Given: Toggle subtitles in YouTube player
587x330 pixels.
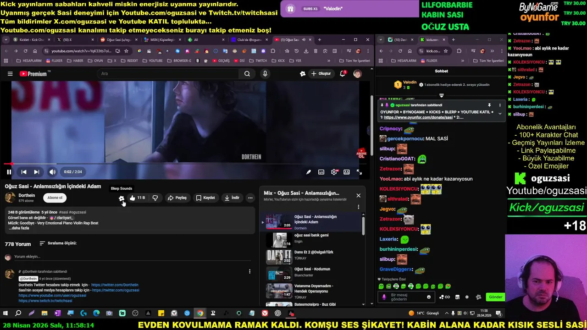Looking at the screenshot, I should click(321, 172).
